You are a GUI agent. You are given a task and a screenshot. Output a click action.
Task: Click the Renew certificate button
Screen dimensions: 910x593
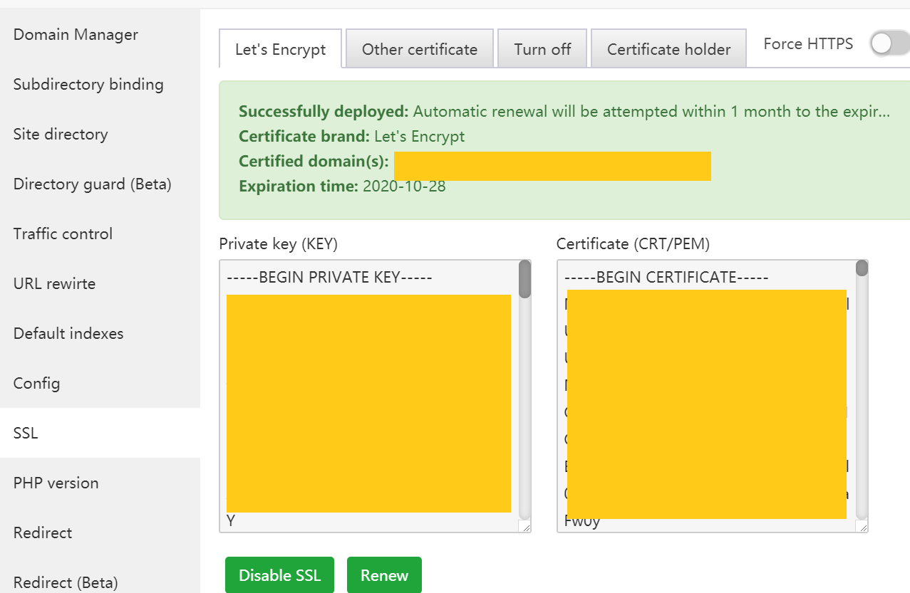[x=384, y=575]
